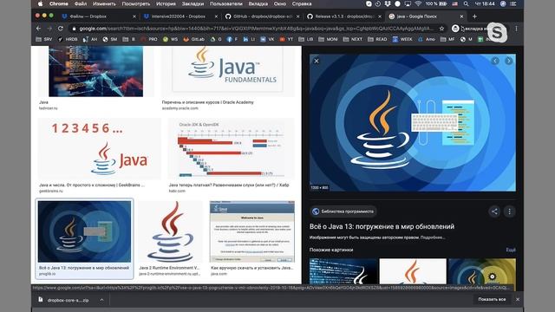The width and height of the screenshot is (555, 312).
Task: Open the HRDB bookmark
Action: 68,39
